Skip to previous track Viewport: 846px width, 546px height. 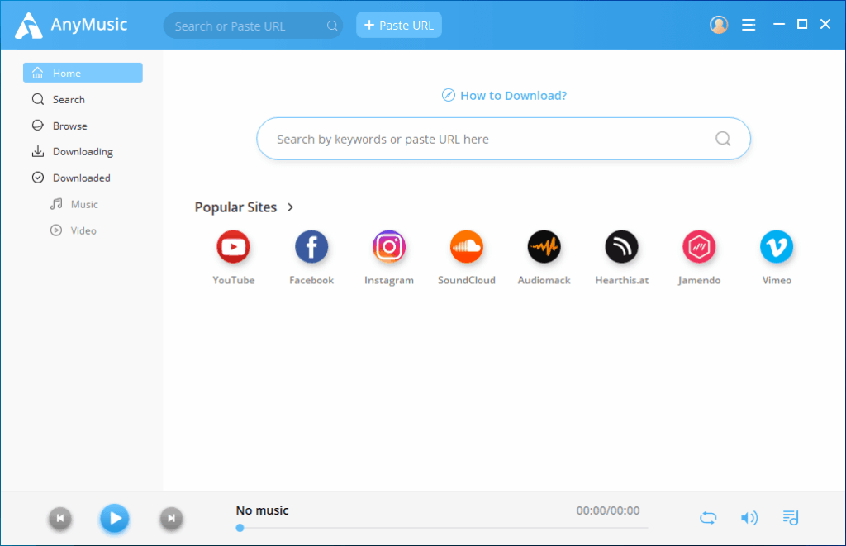click(59, 519)
